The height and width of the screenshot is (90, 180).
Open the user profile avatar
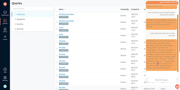pyautogui.click(x=5, y=86)
